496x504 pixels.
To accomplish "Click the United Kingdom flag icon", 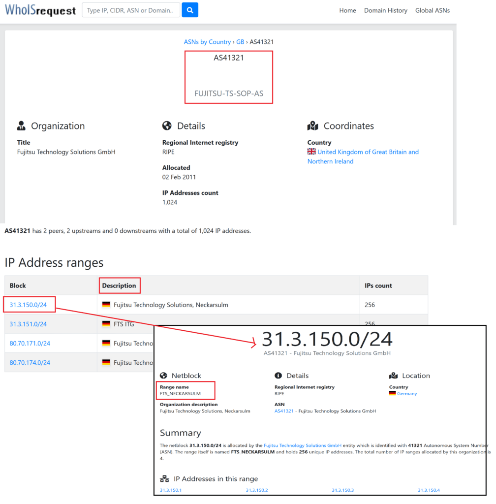I will tap(311, 152).
